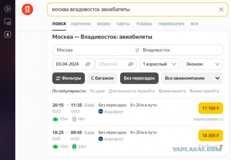Click the Aeroflot logo on the 18:25 flight

point(101,139)
